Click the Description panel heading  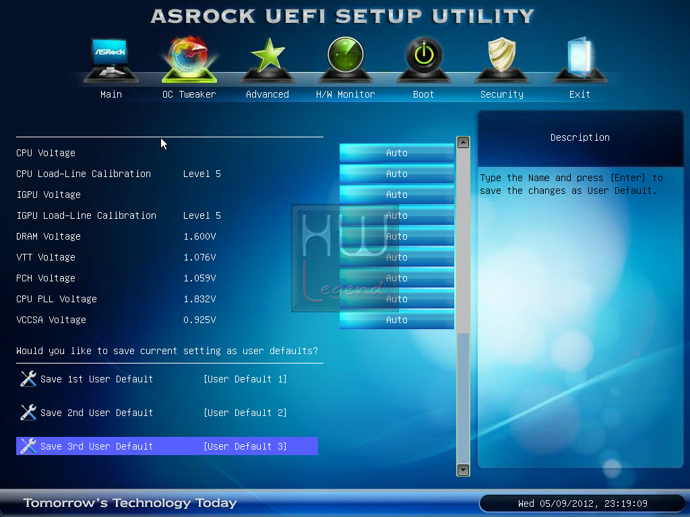pyautogui.click(x=580, y=137)
